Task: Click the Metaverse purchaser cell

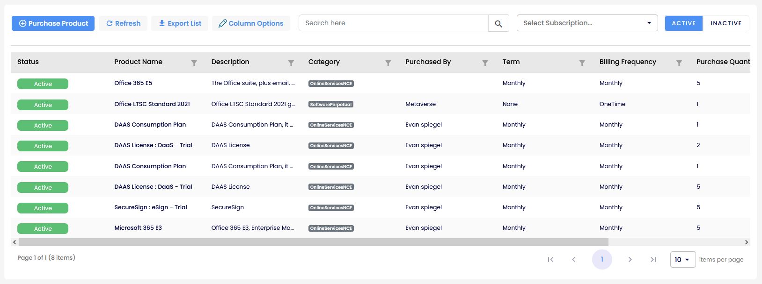Action: (420, 104)
